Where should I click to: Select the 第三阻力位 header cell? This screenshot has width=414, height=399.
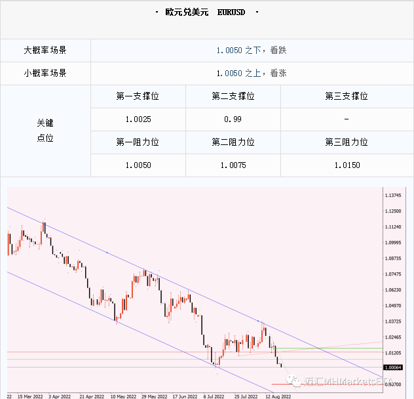347,142
